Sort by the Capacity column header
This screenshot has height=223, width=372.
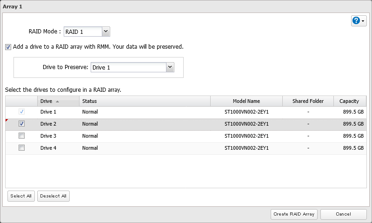pyautogui.click(x=349, y=101)
